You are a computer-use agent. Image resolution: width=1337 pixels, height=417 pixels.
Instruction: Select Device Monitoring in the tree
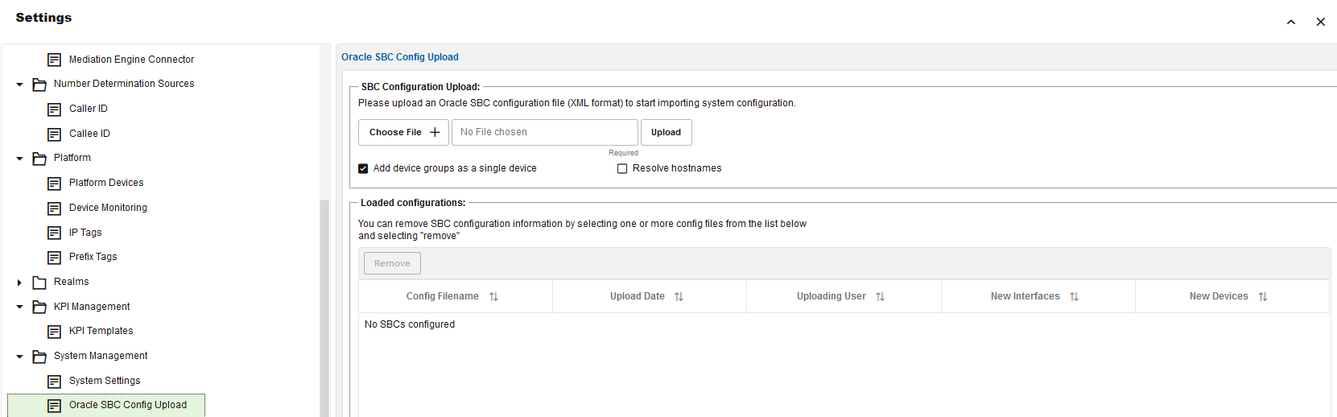pyautogui.click(x=108, y=208)
